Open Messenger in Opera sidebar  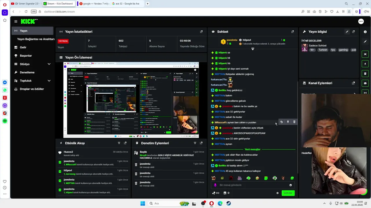coord(5,82)
